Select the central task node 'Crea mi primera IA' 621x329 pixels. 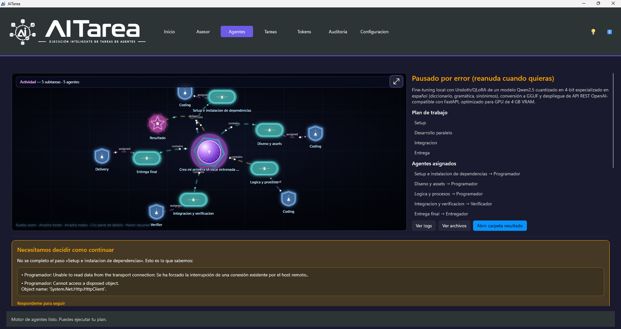coord(209,152)
